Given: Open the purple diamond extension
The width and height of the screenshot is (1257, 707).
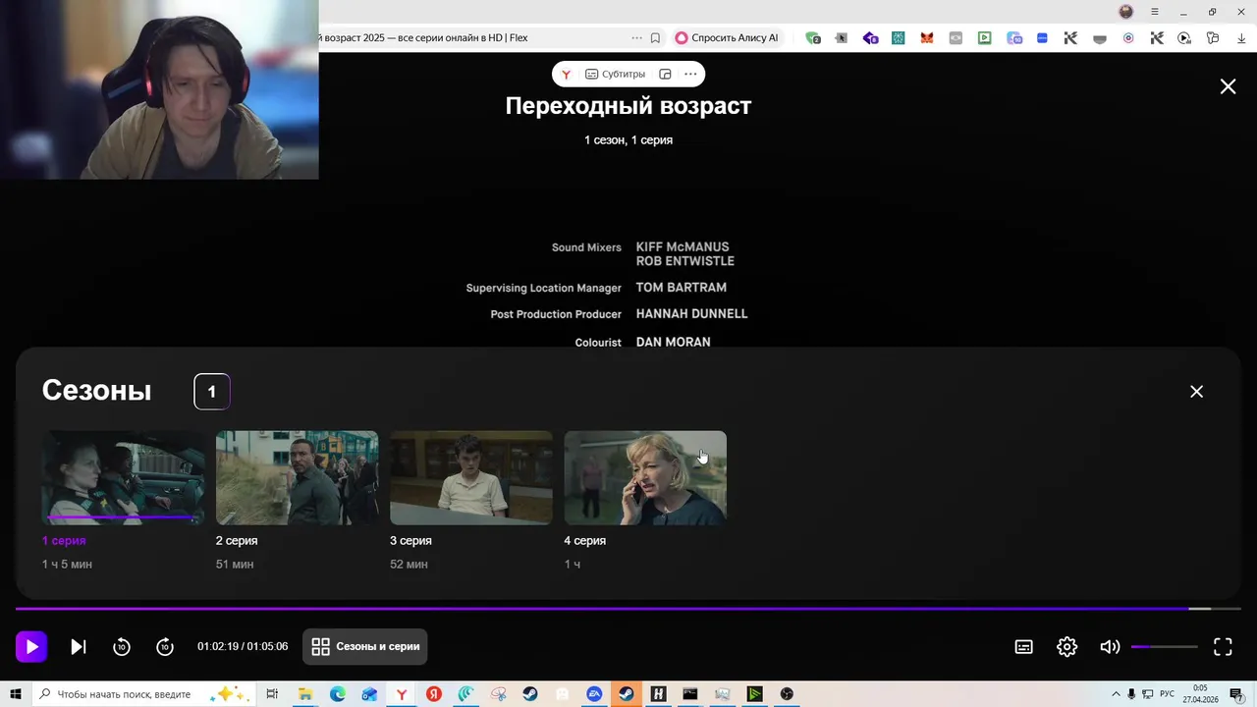Looking at the screenshot, I should pyautogui.click(x=870, y=37).
